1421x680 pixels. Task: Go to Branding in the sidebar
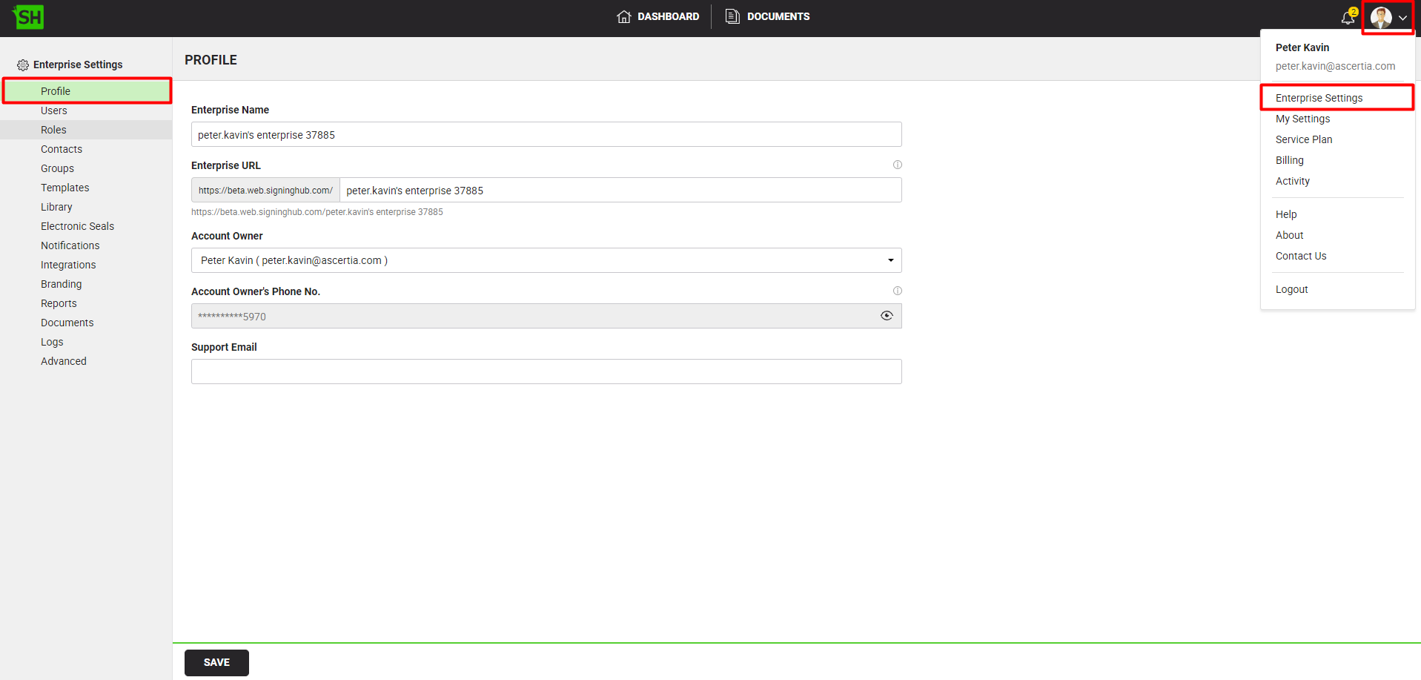click(61, 284)
